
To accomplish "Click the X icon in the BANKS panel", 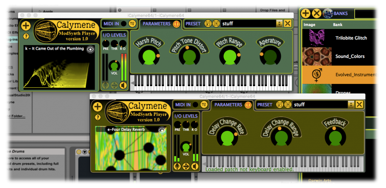I will click(x=316, y=13).
